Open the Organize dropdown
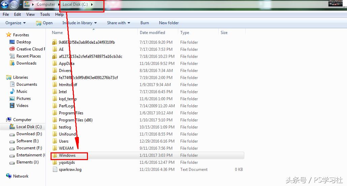The image size is (347, 186). pos(15,23)
